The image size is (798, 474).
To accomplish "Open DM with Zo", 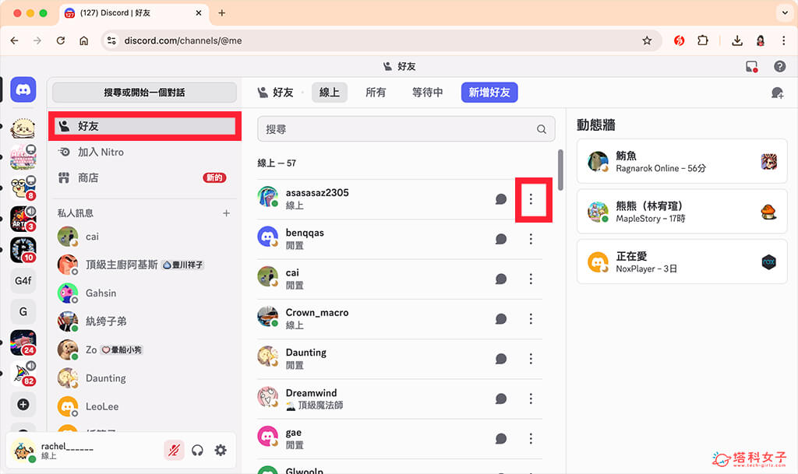I will [144, 350].
